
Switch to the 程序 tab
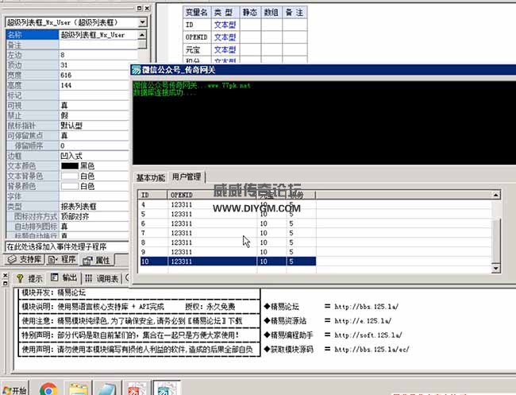click(62, 260)
